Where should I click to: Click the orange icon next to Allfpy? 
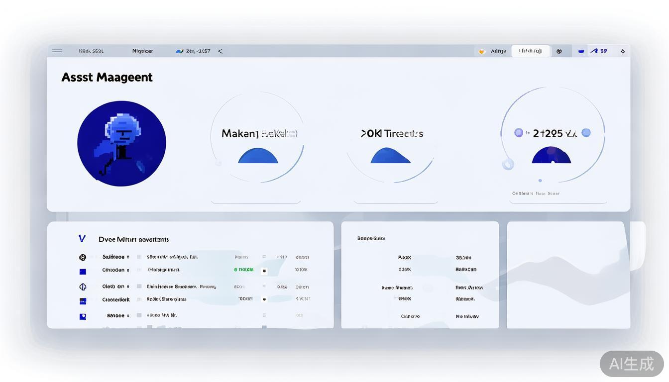point(481,51)
